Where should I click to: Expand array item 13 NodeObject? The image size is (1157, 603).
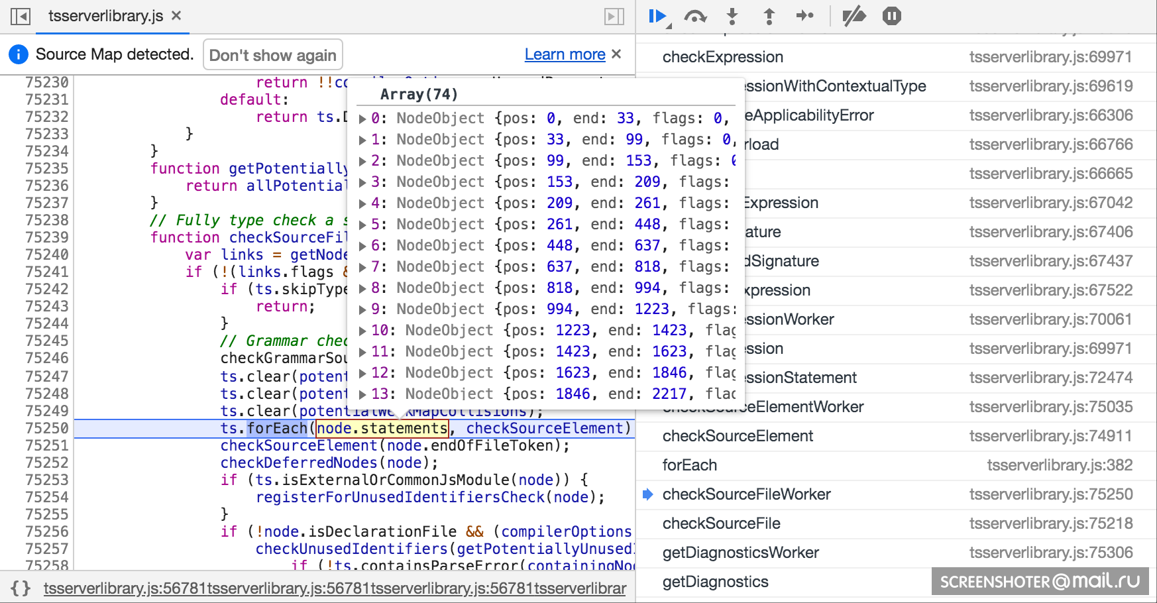coord(362,394)
